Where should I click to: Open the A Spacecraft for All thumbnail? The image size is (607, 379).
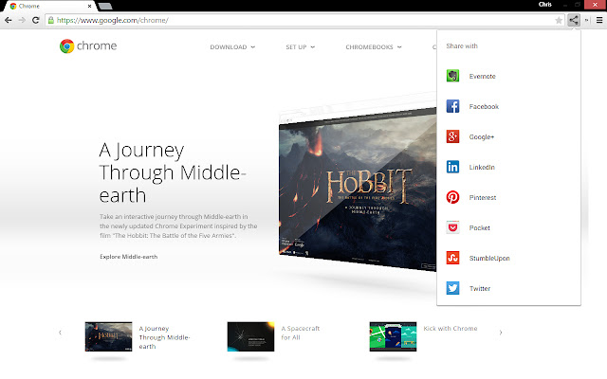point(250,336)
